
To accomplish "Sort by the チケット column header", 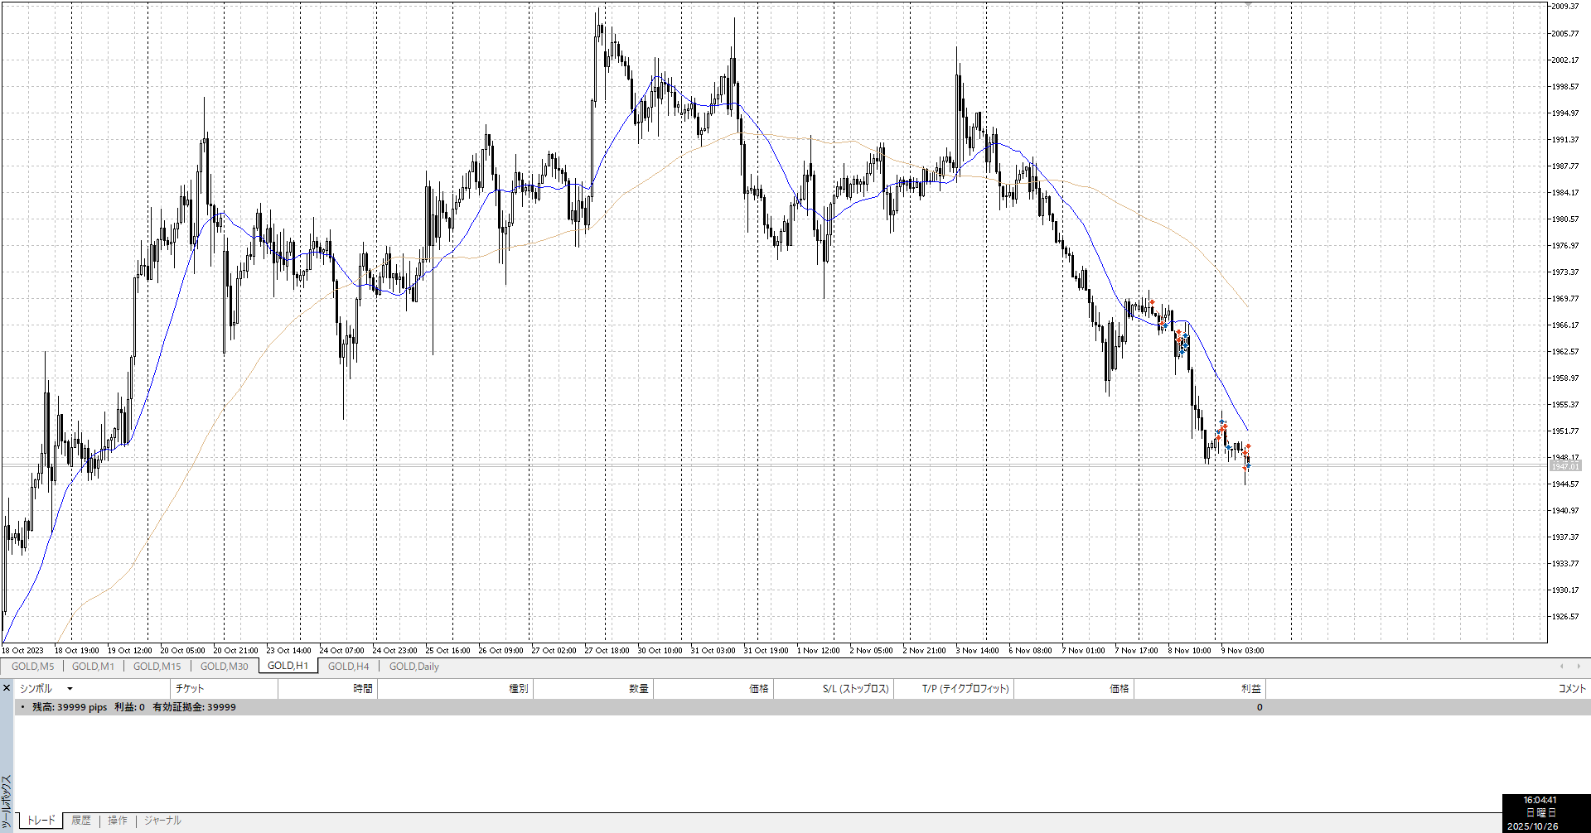I will pos(190,689).
